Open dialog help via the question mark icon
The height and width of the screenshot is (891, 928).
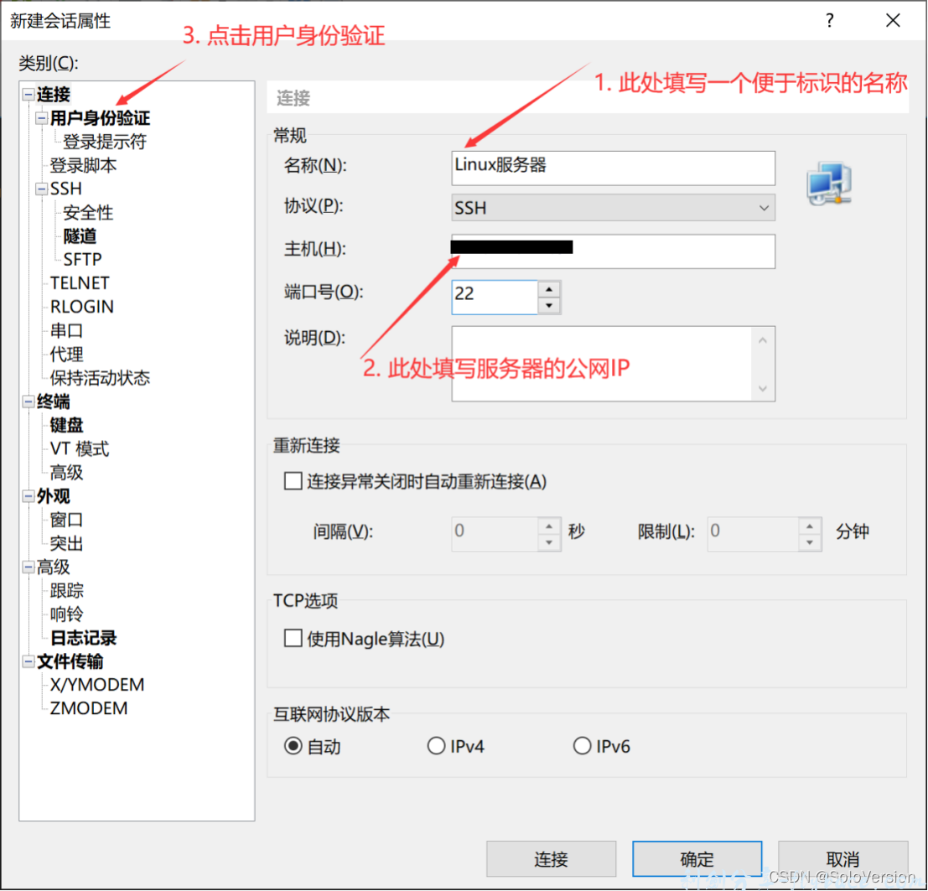tap(829, 21)
